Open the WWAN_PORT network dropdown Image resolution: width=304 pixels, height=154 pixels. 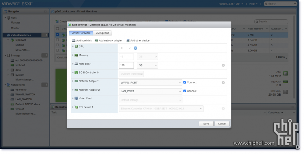(150, 83)
